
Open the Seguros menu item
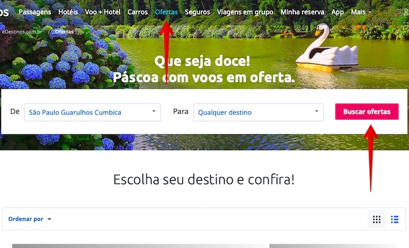(x=197, y=12)
